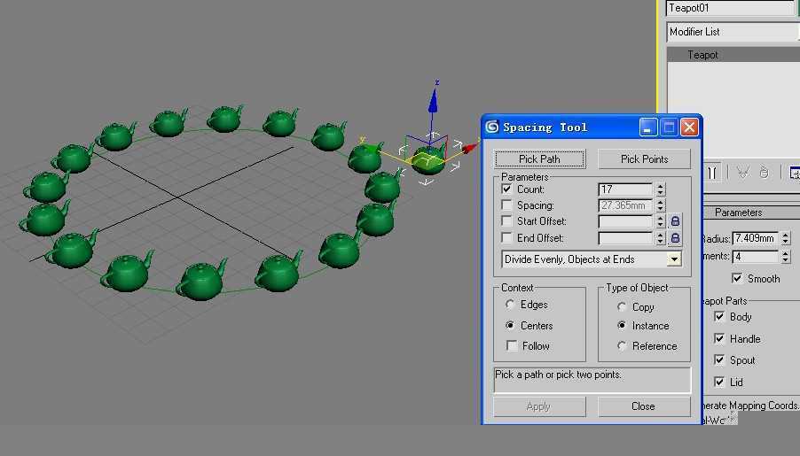Minimize the Spacing Tool dialog
The image size is (800, 456).
(648, 127)
